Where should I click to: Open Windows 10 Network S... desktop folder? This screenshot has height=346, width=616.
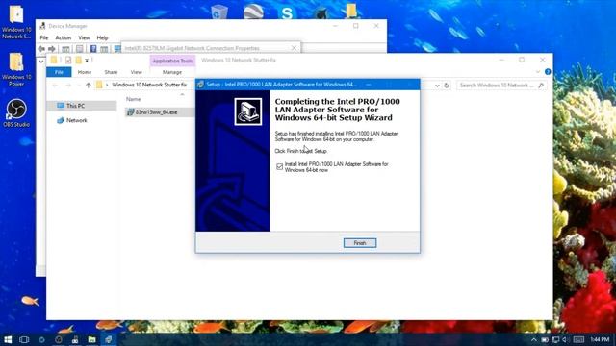pos(16,22)
